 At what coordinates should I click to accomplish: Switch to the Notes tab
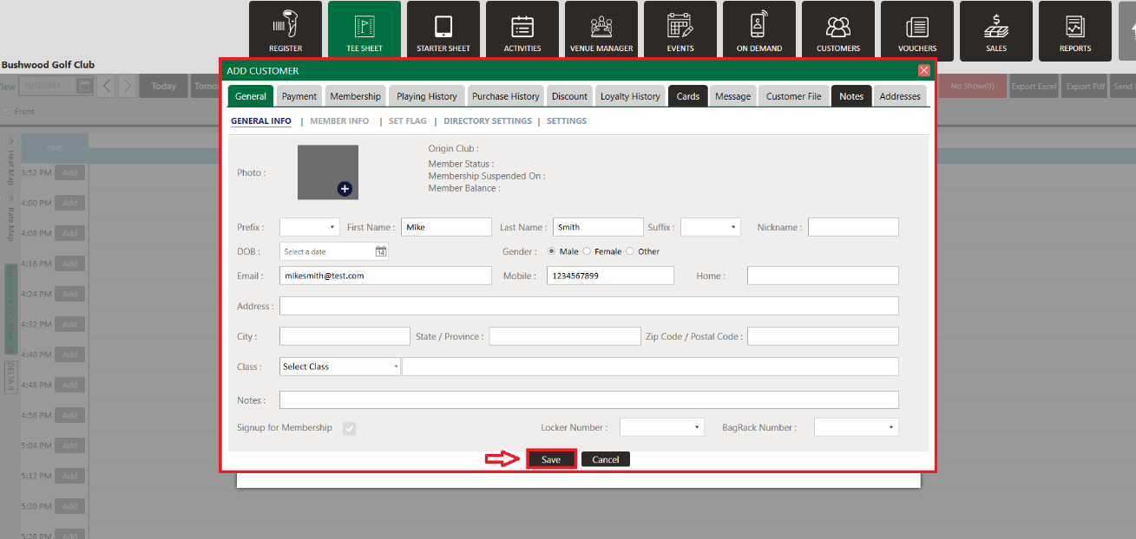pyautogui.click(x=851, y=96)
